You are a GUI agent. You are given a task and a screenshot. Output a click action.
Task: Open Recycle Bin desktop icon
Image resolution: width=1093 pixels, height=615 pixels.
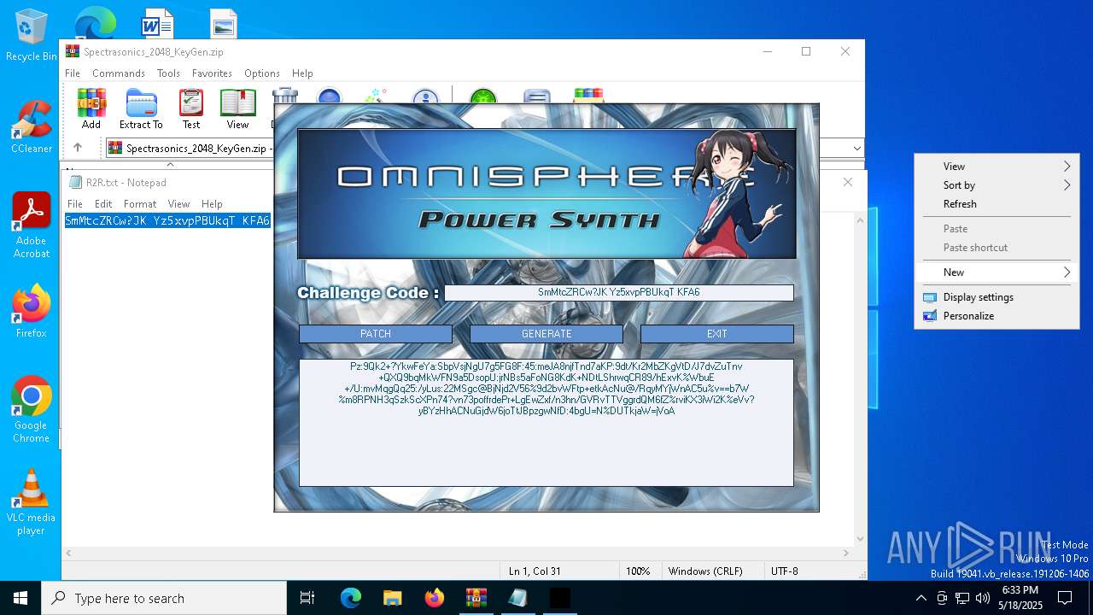(31, 36)
